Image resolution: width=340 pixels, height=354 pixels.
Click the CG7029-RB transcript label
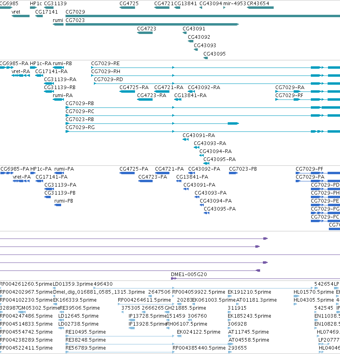(x=80, y=103)
